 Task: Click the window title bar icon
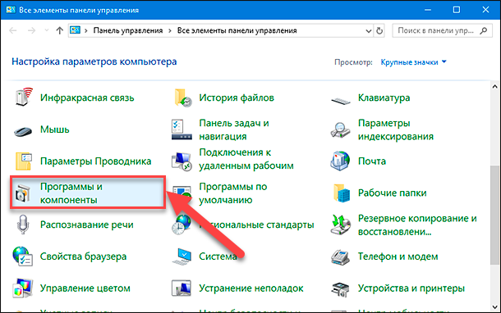coord(11,10)
